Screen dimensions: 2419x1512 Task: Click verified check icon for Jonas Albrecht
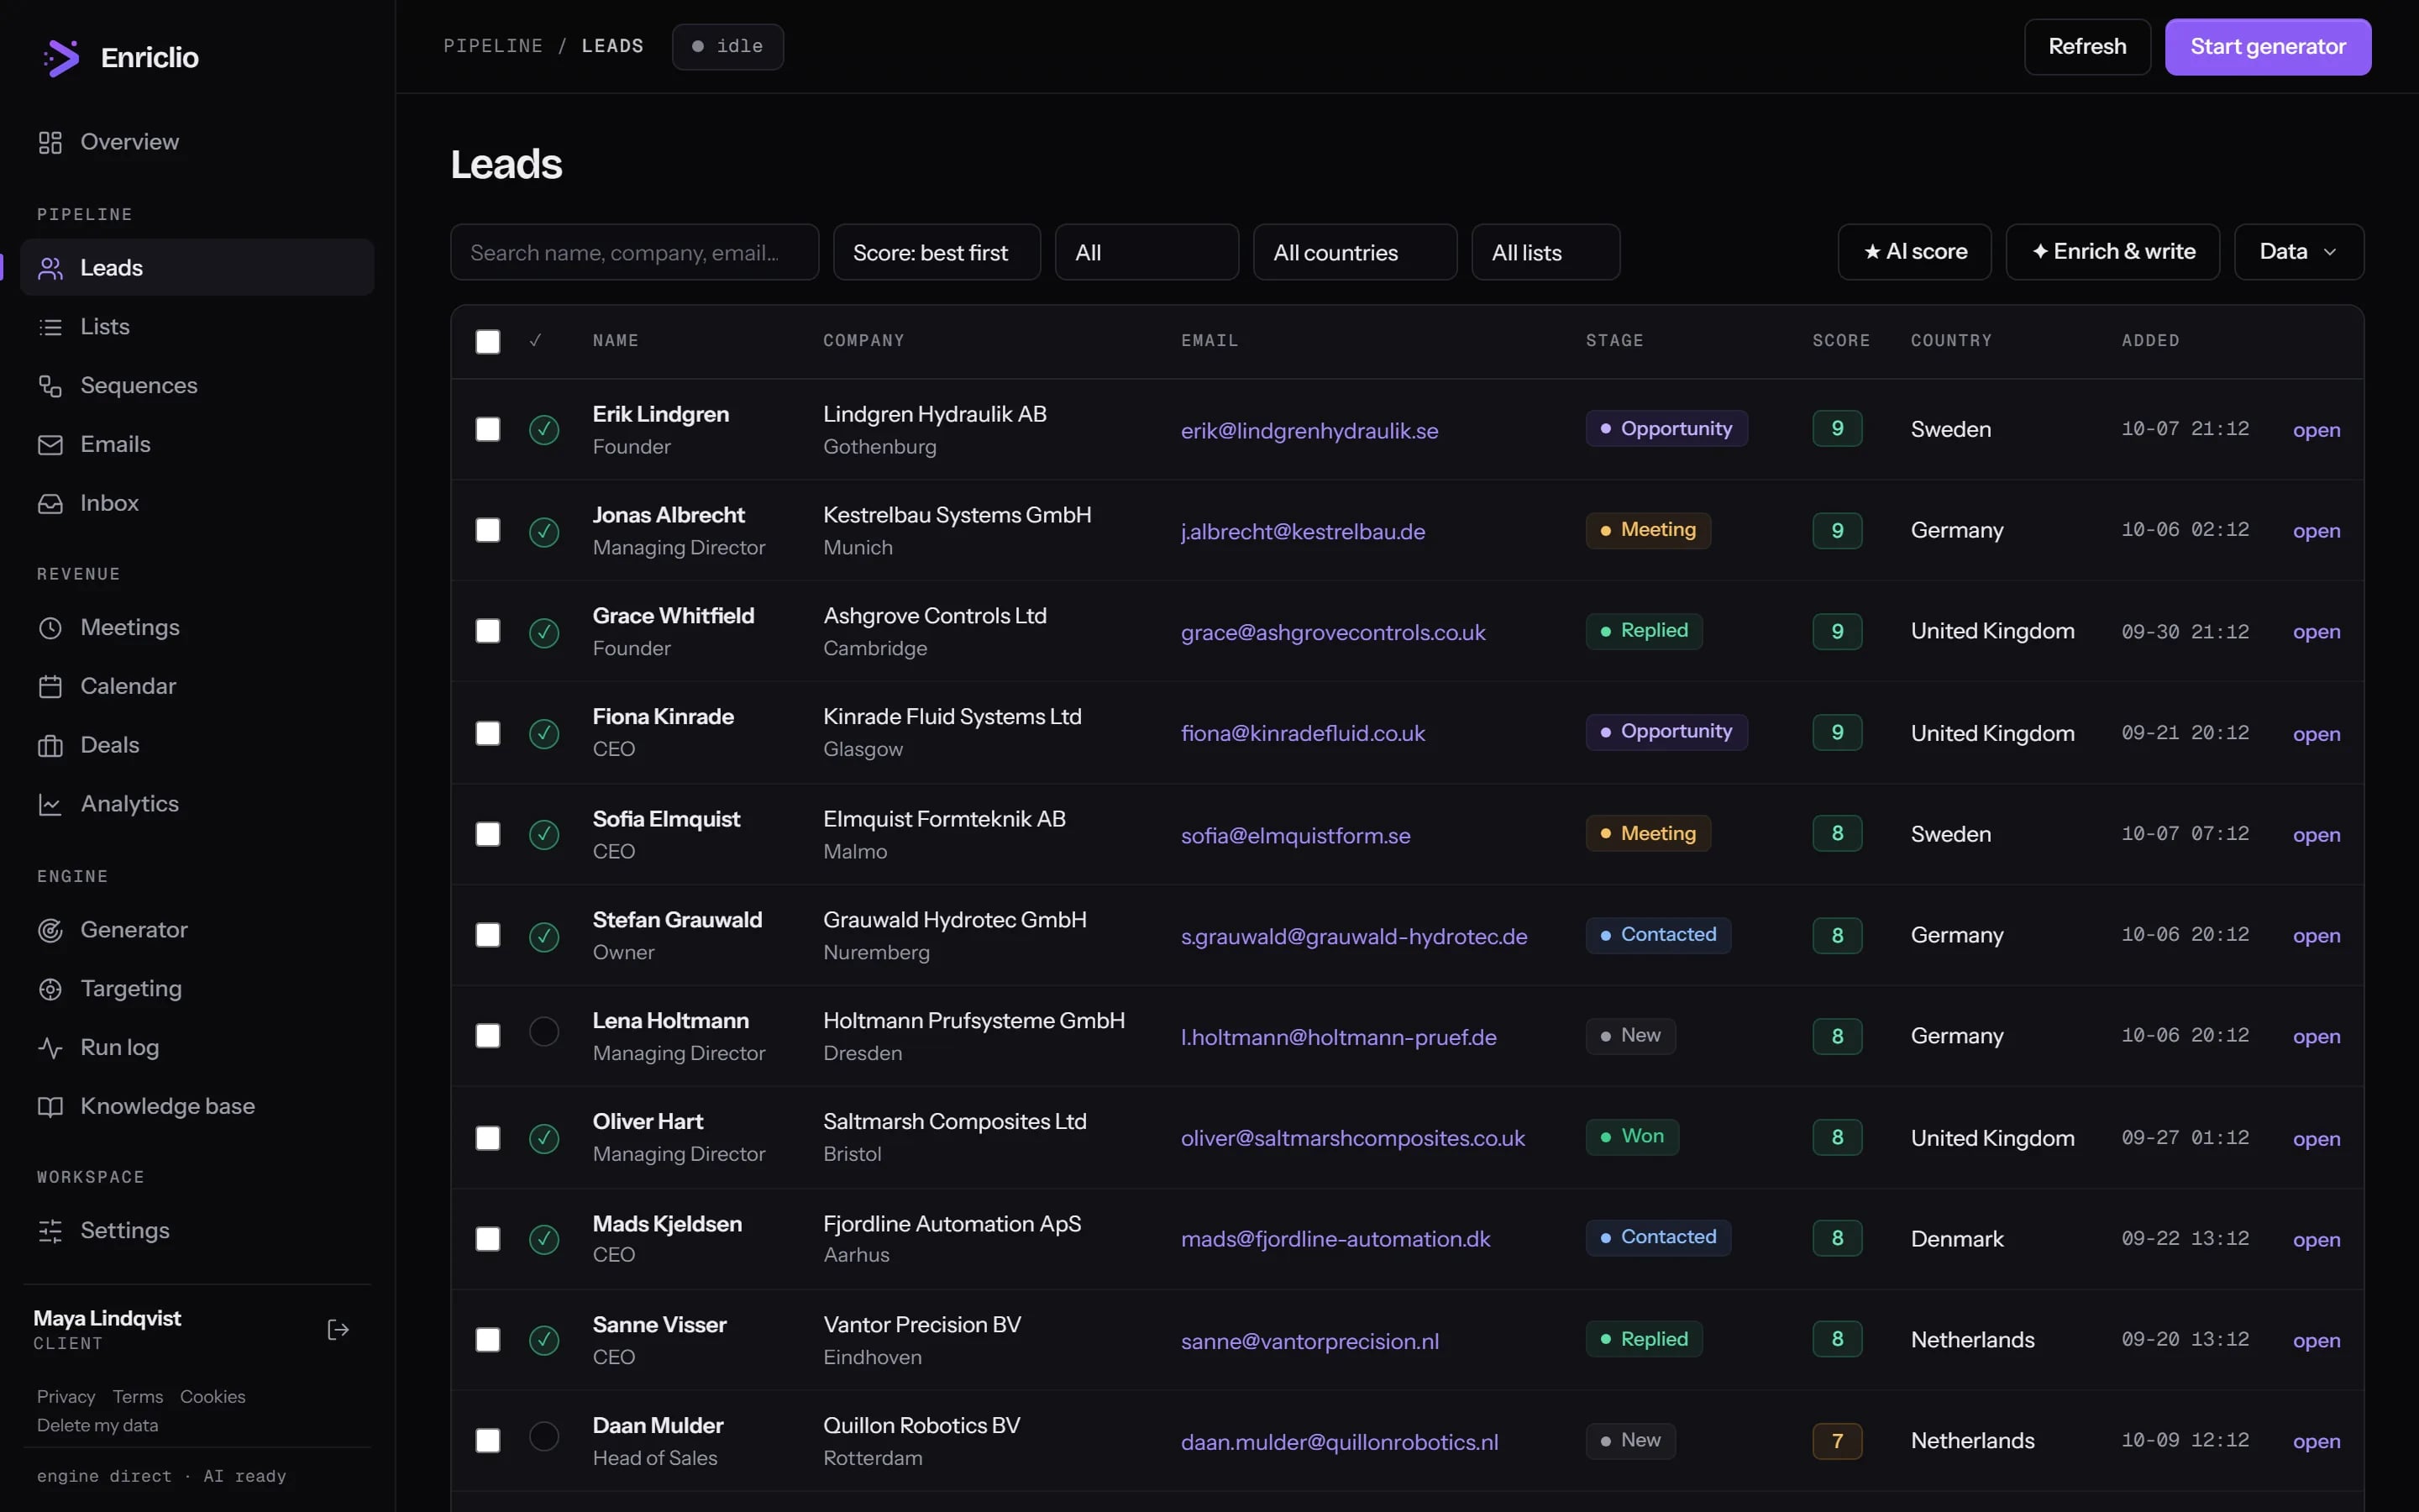click(543, 531)
